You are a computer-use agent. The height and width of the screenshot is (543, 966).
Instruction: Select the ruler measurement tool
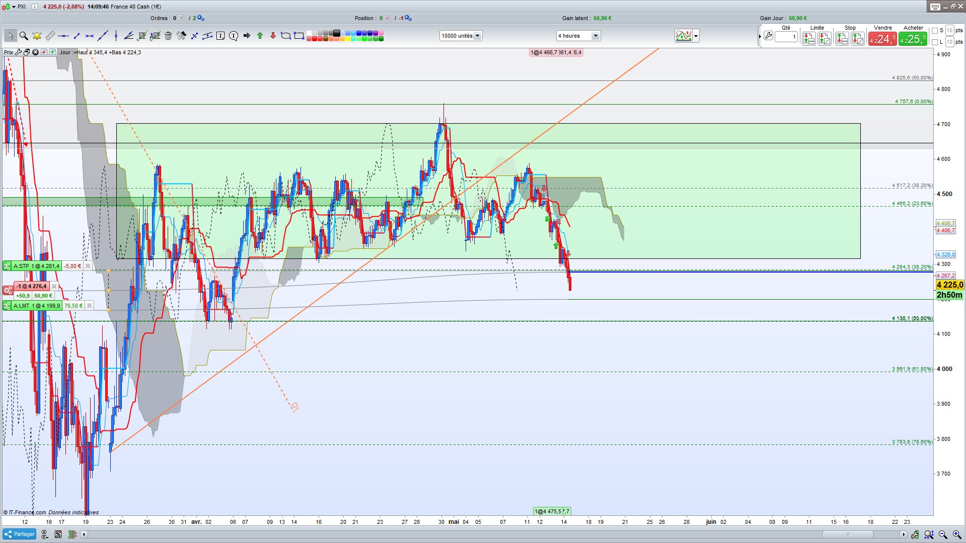tap(50, 36)
